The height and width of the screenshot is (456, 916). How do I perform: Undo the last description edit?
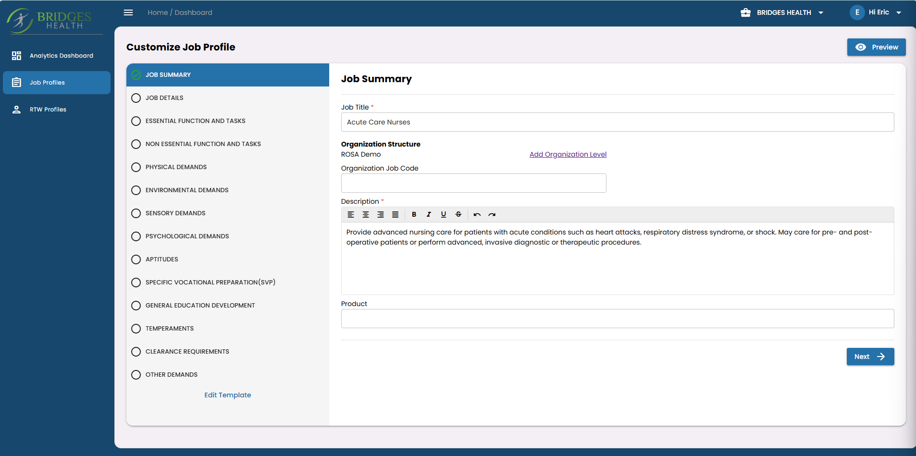tap(477, 215)
